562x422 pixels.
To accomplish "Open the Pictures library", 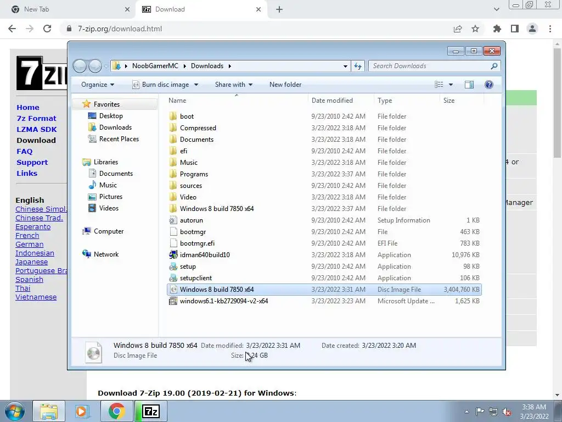I will [110, 197].
